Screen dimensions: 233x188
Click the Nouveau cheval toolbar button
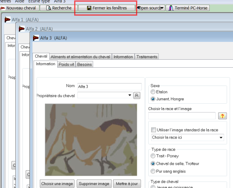point(19,8)
